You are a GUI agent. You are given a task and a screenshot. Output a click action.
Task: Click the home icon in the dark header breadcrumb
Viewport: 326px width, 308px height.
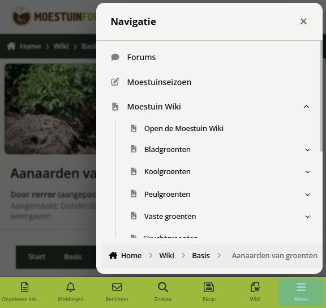click(11, 46)
